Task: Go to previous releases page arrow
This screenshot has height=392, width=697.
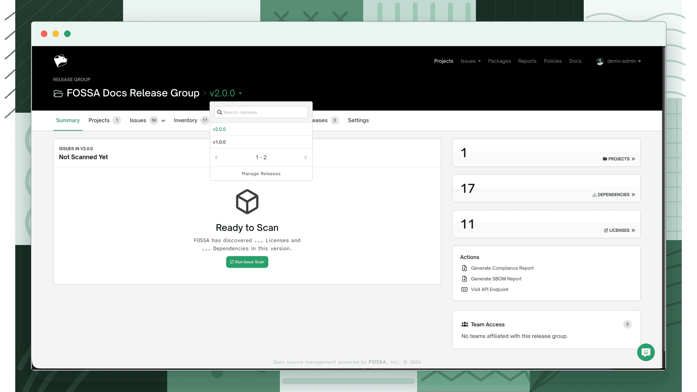Action: [x=216, y=158]
